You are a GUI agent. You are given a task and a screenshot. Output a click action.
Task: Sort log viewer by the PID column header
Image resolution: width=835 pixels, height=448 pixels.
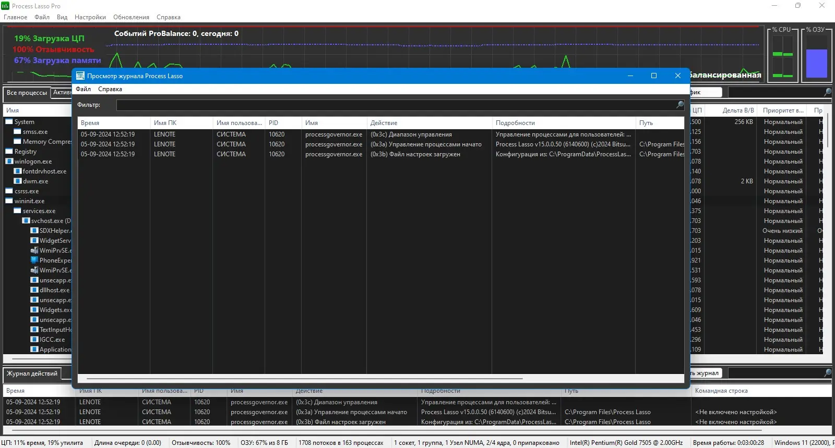point(283,123)
